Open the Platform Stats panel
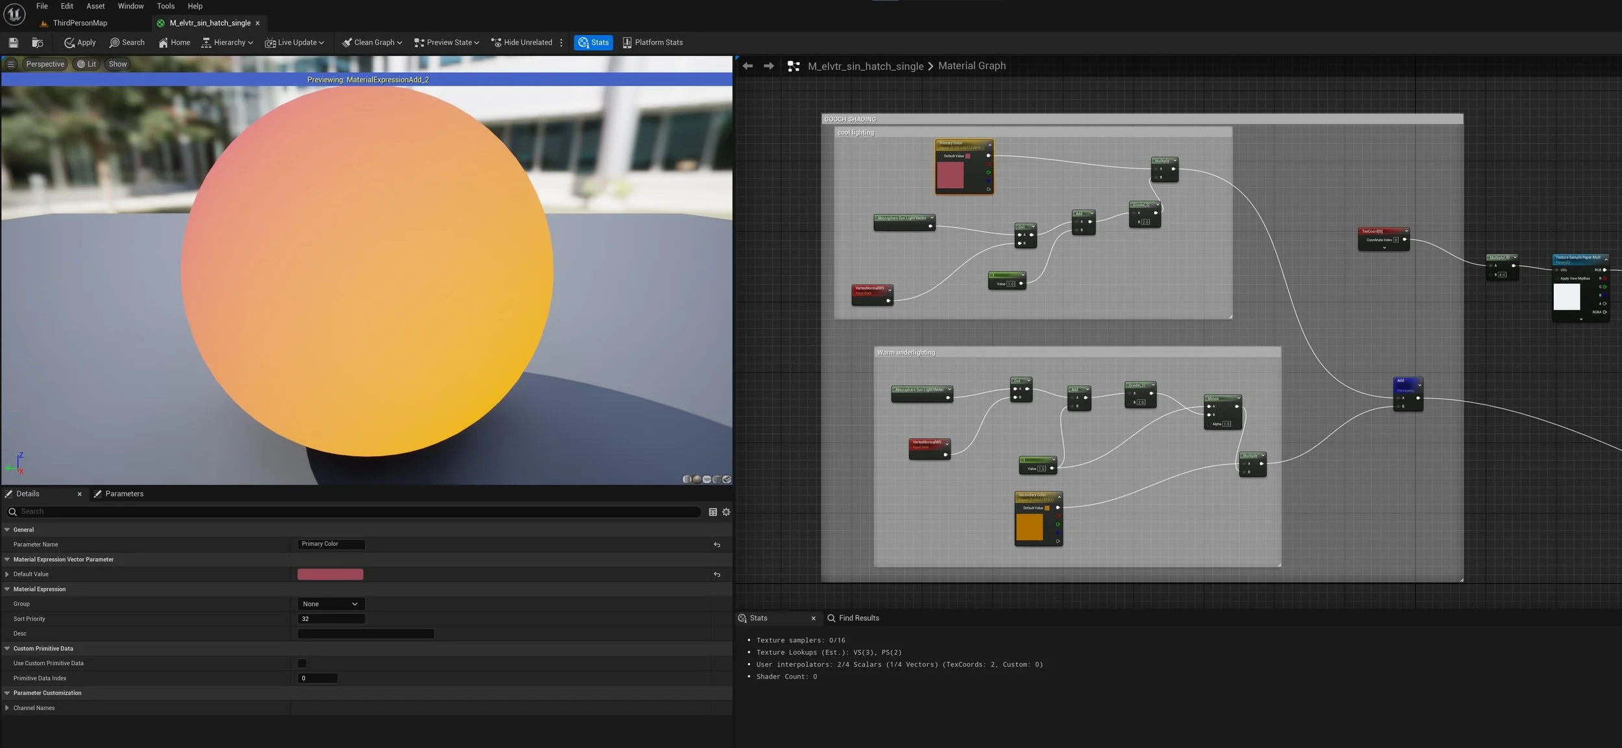The height and width of the screenshot is (748, 1622). pyautogui.click(x=652, y=43)
